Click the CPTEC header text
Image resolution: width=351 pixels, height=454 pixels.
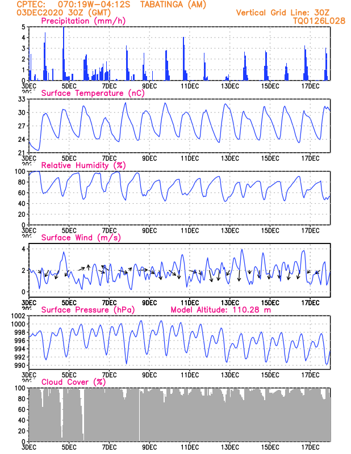pyautogui.click(x=31, y=5)
